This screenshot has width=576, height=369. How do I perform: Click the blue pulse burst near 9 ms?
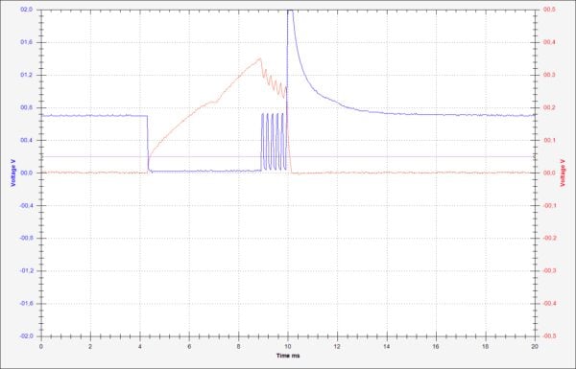pos(274,142)
